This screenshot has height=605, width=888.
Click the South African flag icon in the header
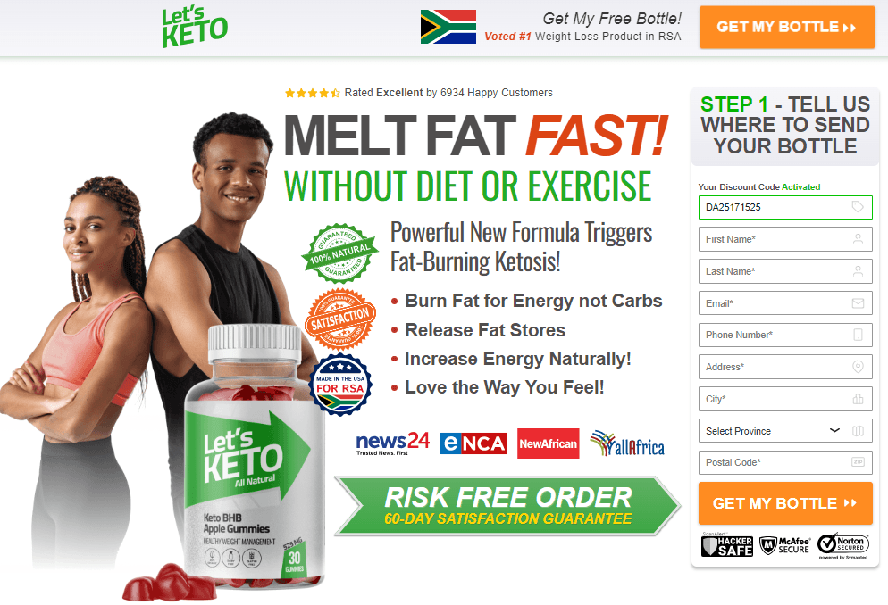tap(448, 27)
